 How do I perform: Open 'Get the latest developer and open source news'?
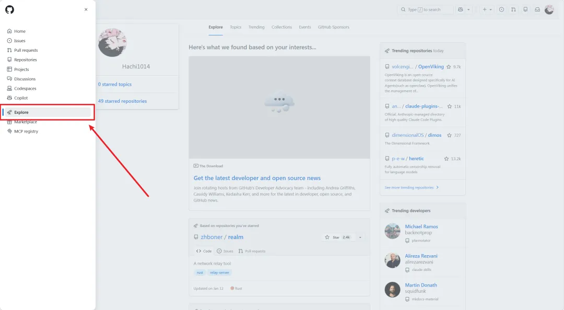257,178
